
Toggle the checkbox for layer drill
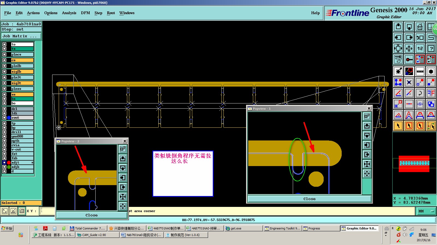(x=4, y=132)
